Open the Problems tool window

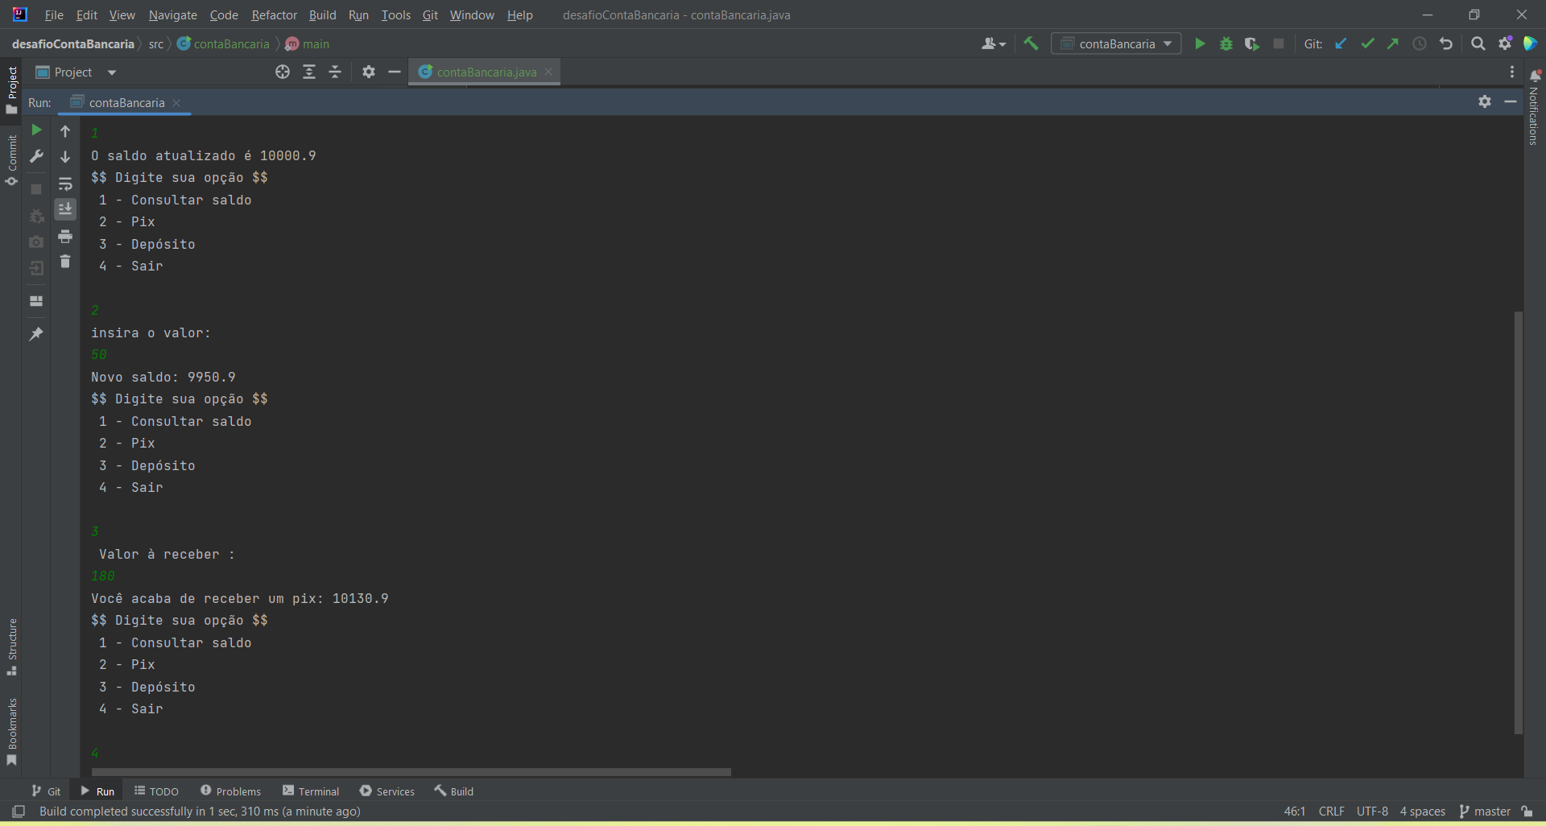pyautogui.click(x=230, y=791)
